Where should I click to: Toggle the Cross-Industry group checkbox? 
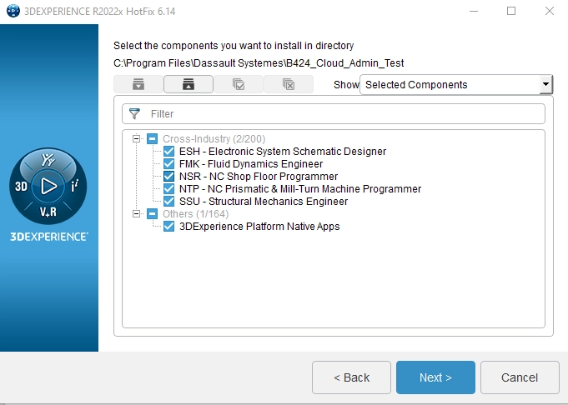point(152,138)
